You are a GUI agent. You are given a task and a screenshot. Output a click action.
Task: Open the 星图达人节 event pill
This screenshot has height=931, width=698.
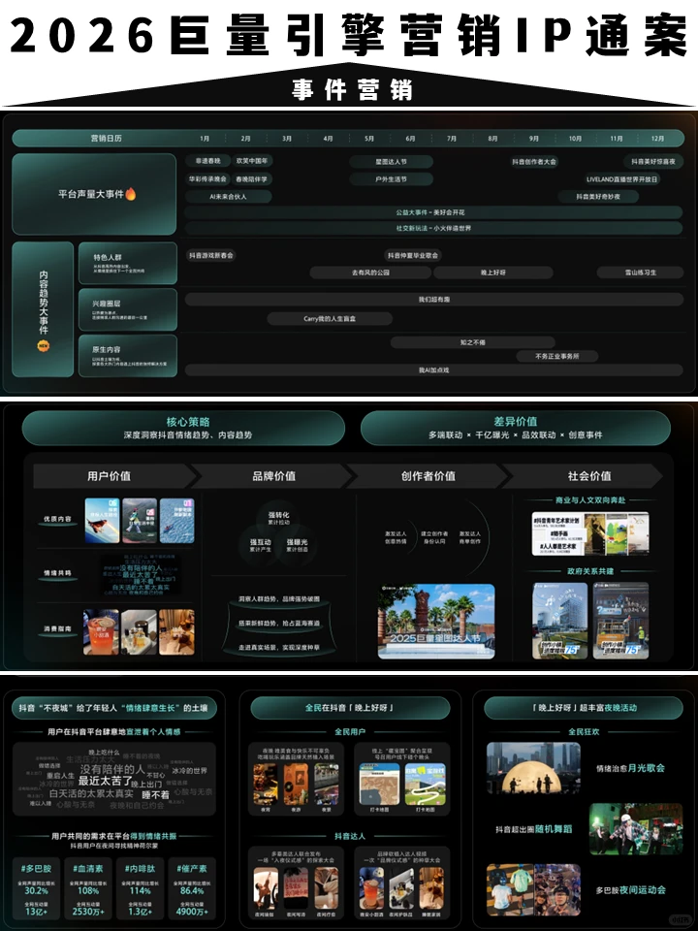(x=391, y=162)
